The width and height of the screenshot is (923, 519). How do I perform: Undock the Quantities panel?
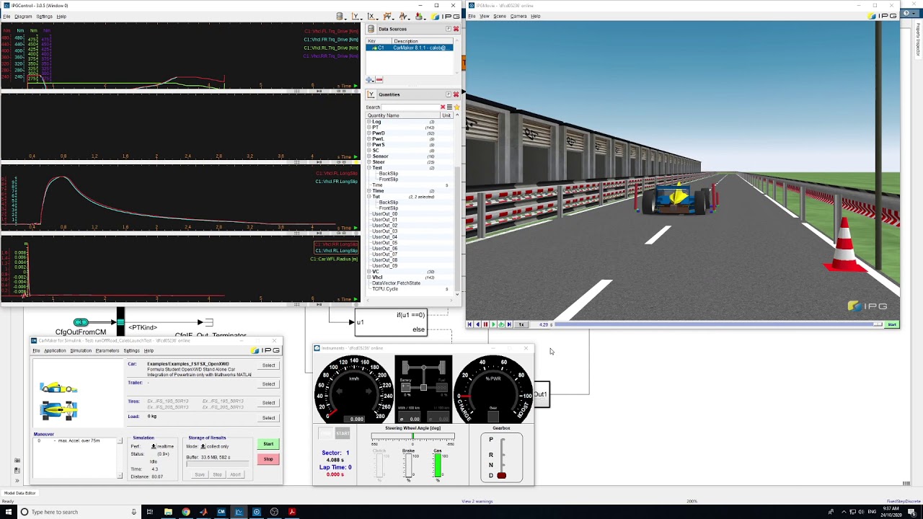tap(448, 94)
